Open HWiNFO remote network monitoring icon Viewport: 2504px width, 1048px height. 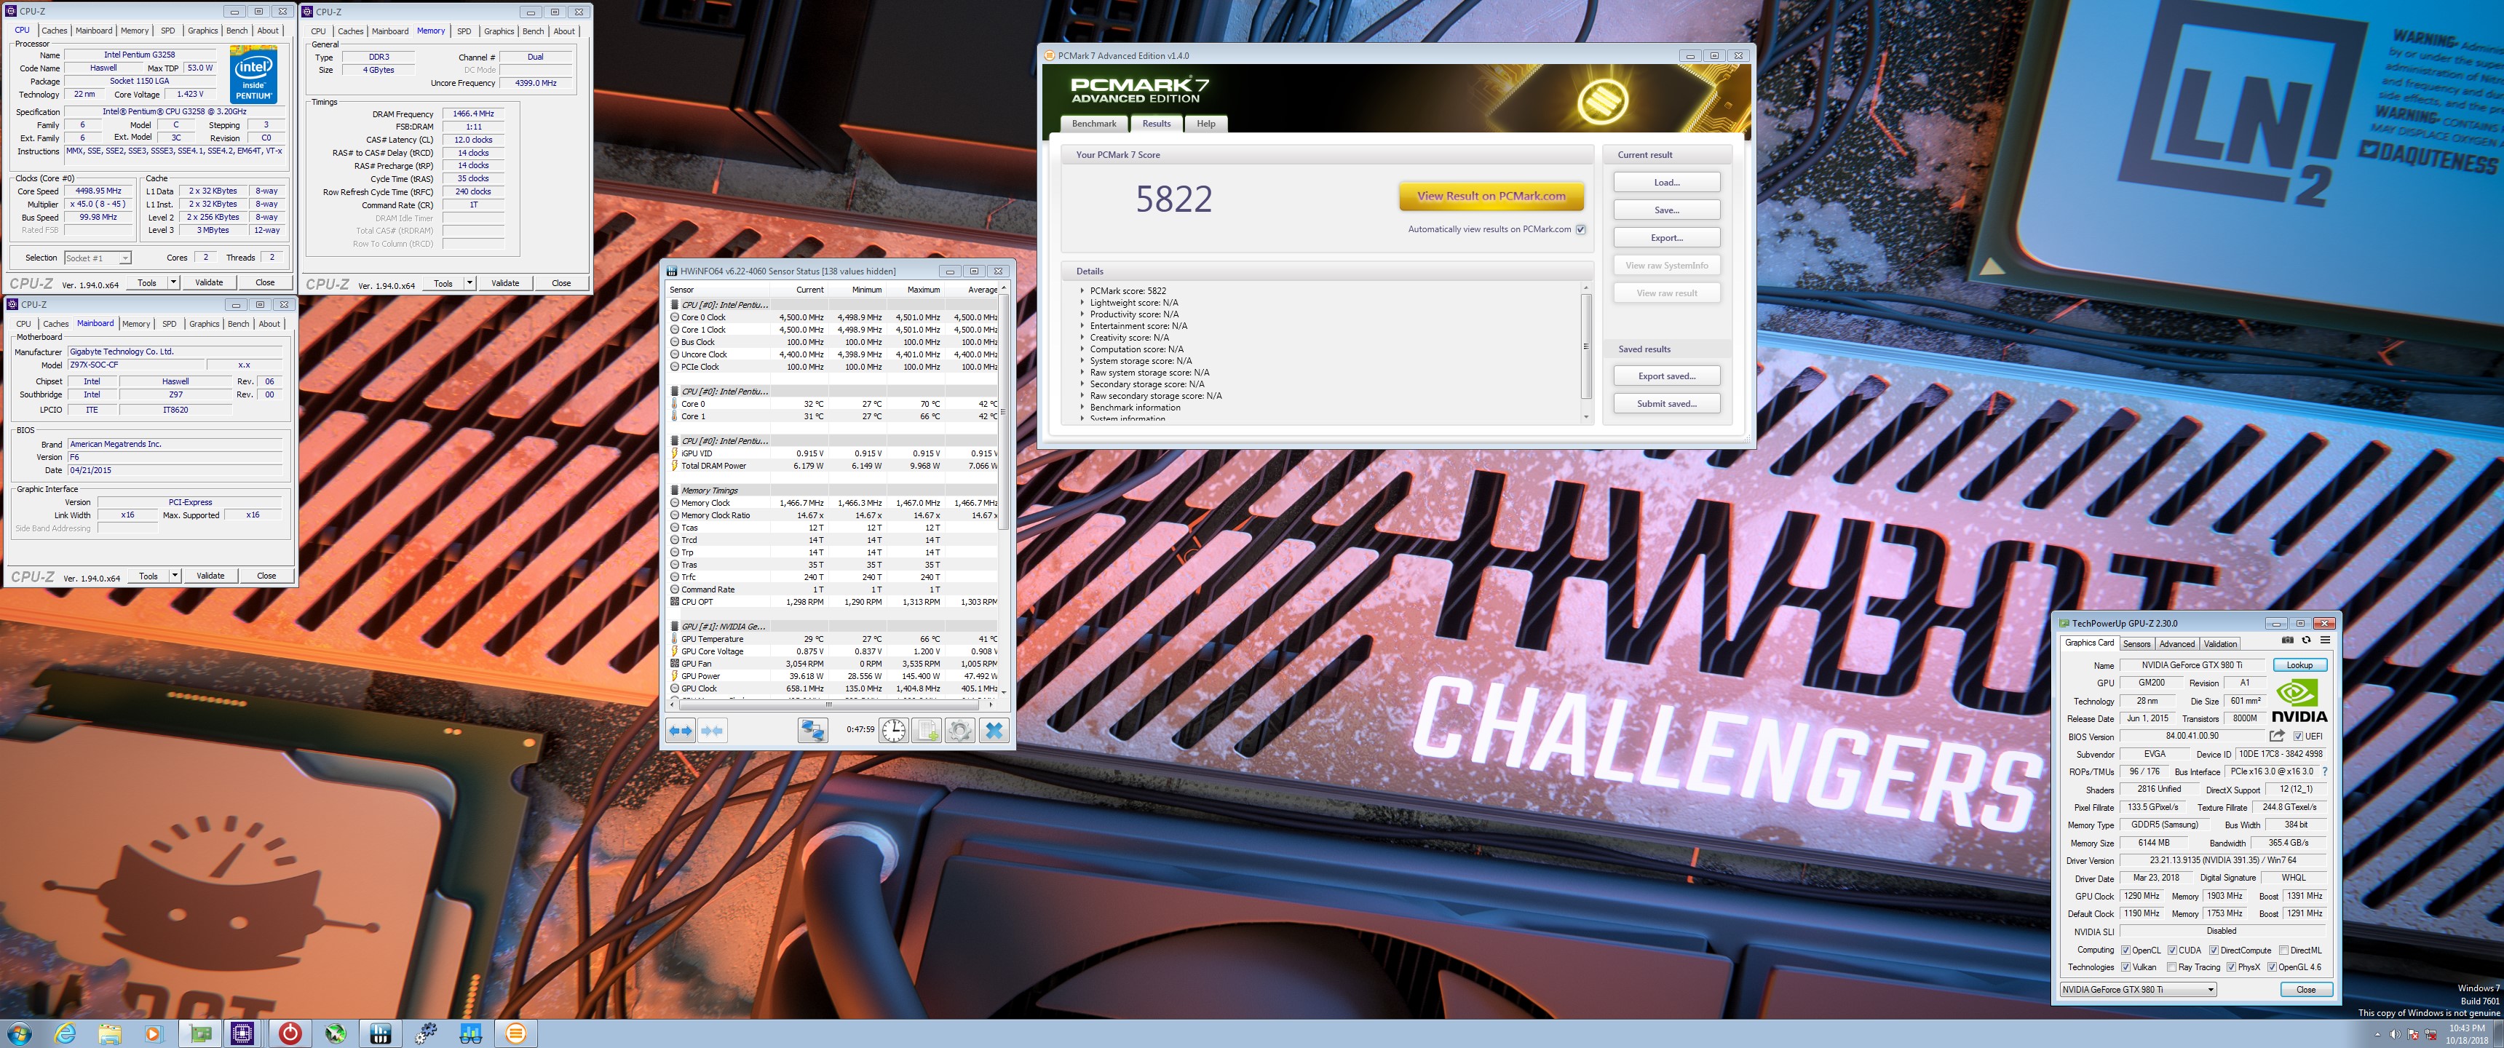pyautogui.click(x=812, y=730)
